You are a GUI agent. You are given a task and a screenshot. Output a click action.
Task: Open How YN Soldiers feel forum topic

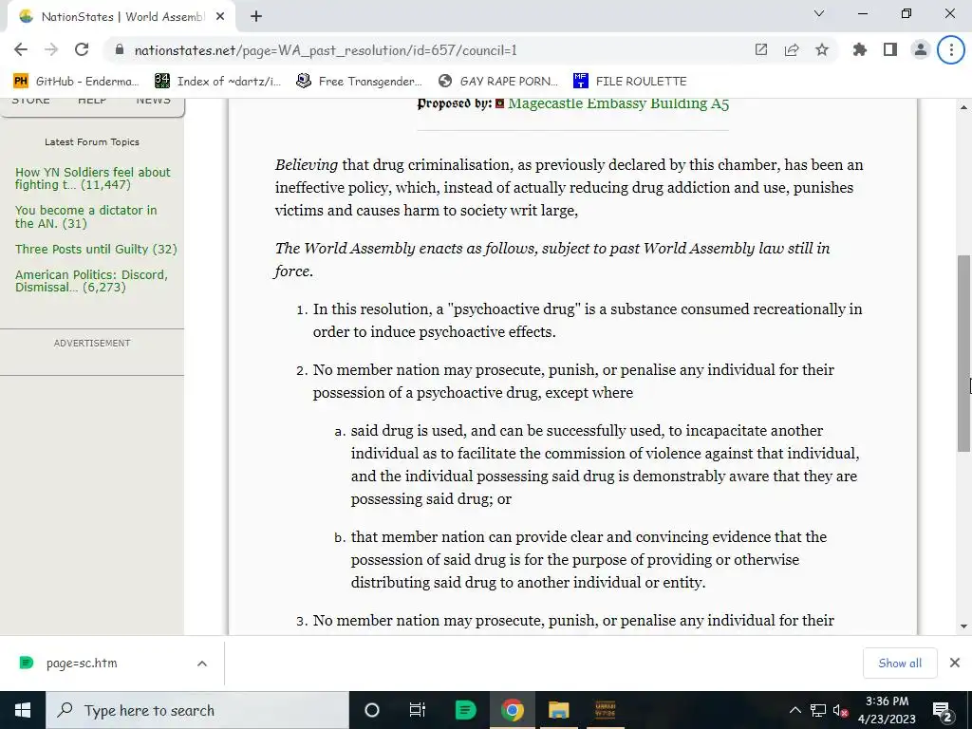point(92,178)
